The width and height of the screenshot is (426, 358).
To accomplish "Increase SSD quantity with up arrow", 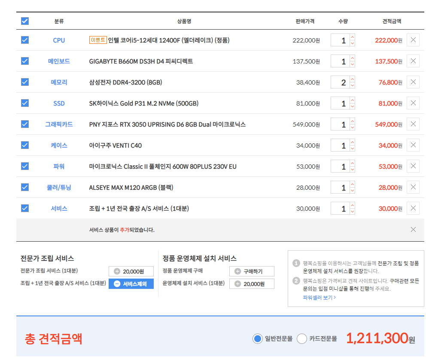I will pyautogui.click(x=353, y=100).
